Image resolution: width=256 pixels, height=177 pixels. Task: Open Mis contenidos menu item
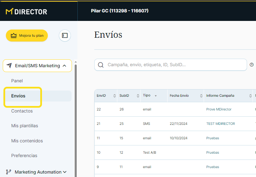pos(27,141)
